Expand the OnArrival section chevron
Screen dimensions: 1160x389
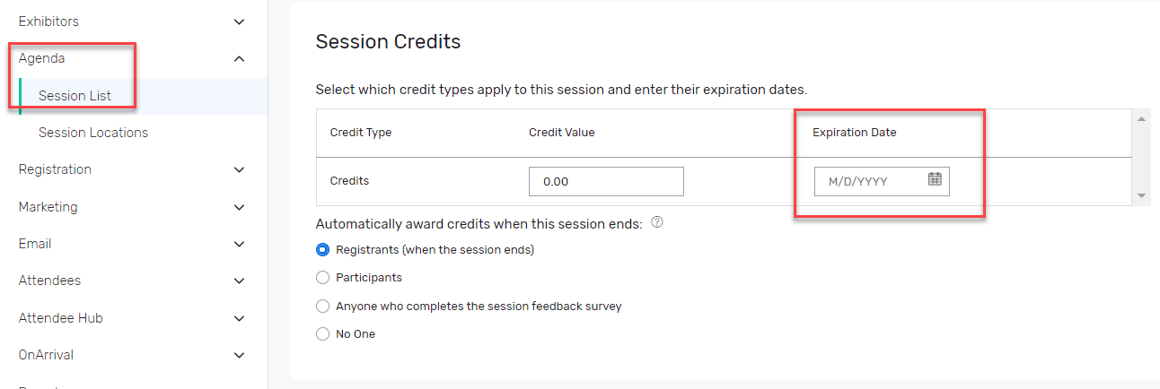pyautogui.click(x=239, y=355)
